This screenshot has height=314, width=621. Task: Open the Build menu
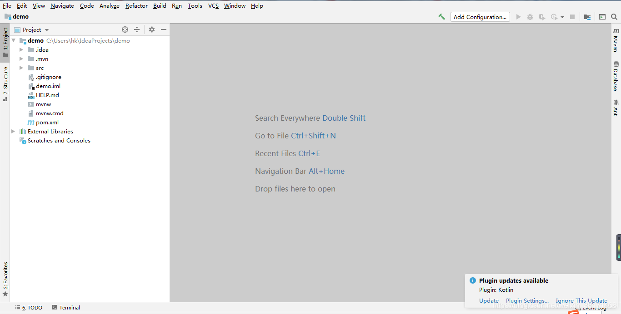click(160, 5)
